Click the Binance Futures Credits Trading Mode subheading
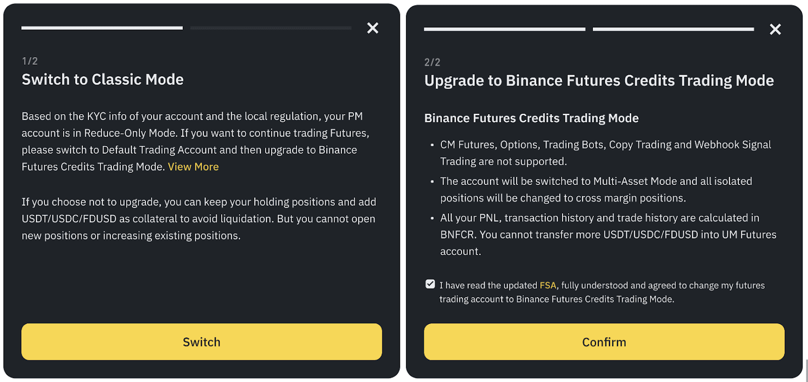This screenshot has width=808, height=382. click(531, 118)
